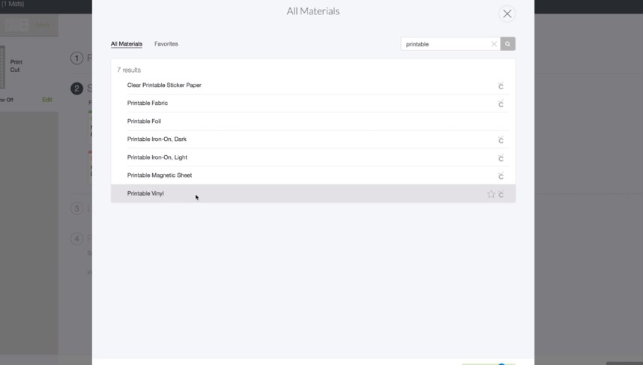Image resolution: width=643 pixels, height=365 pixels.
Task: Click the Cricut icon on Printable Magnetic Sheet row
Action: pyautogui.click(x=501, y=176)
